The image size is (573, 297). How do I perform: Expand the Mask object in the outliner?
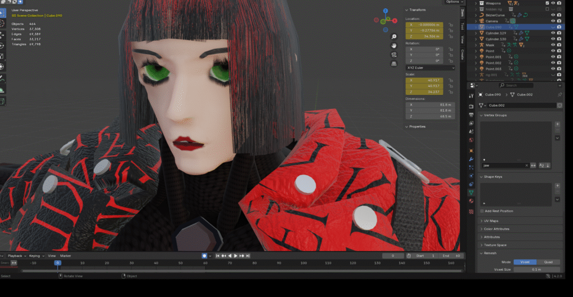476,45
